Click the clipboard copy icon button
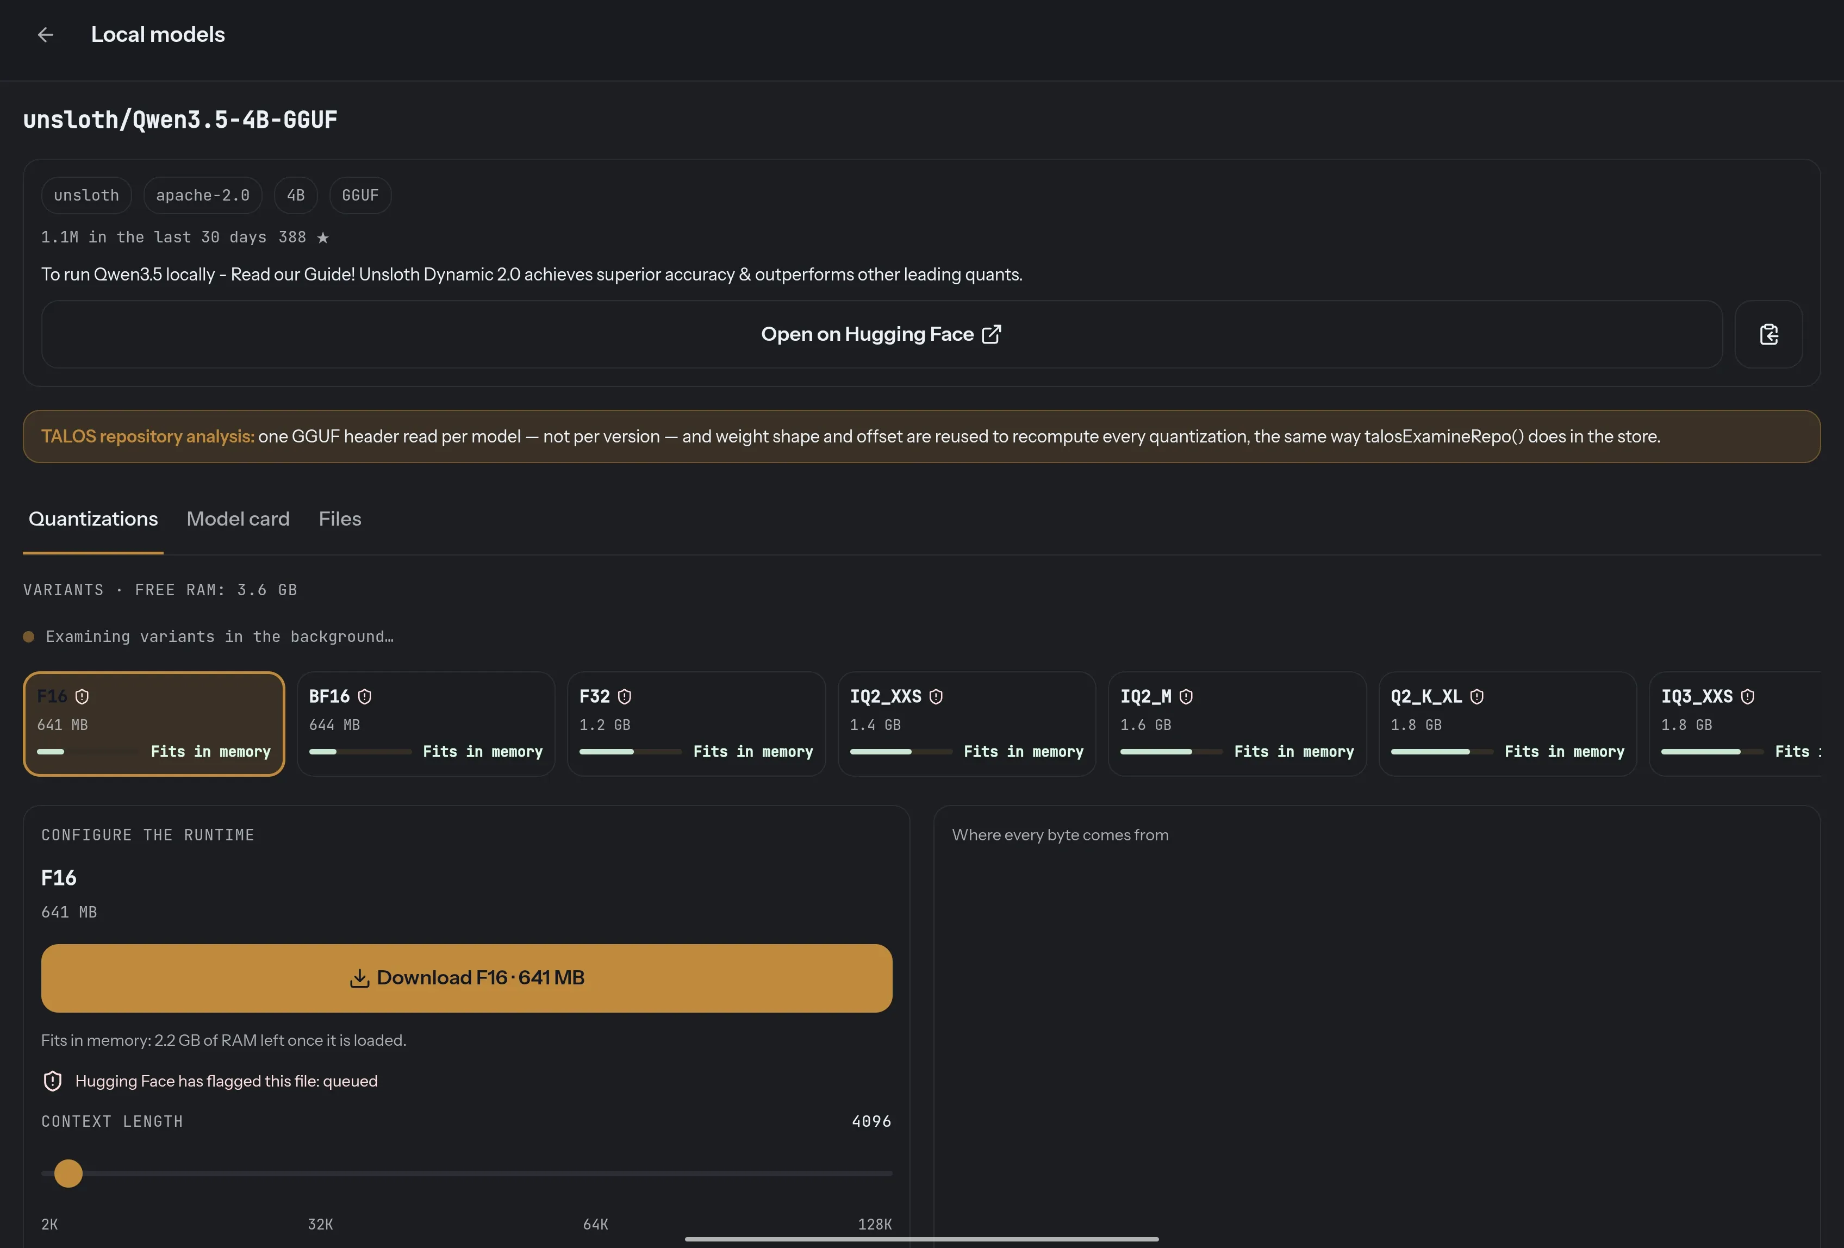This screenshot has width=1844, height=1248. [1768, 334]
